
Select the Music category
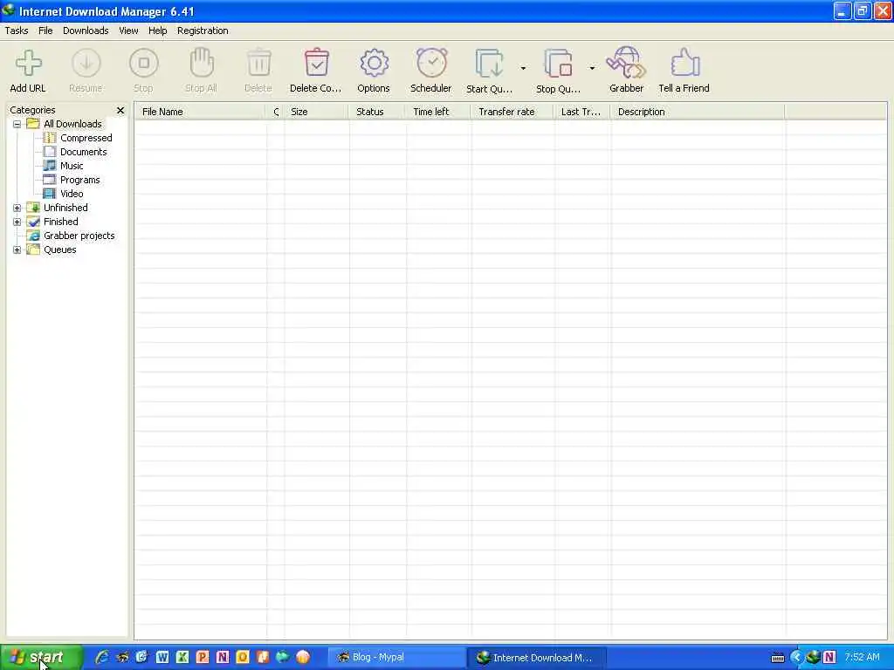72,166
